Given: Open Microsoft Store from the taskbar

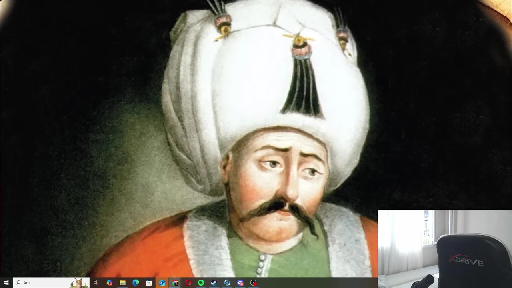Looking at the screenshot, I should (148, 283).
